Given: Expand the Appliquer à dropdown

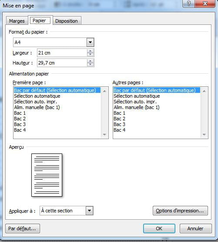Looking at the screenshot, I should (x=89, y=211).
